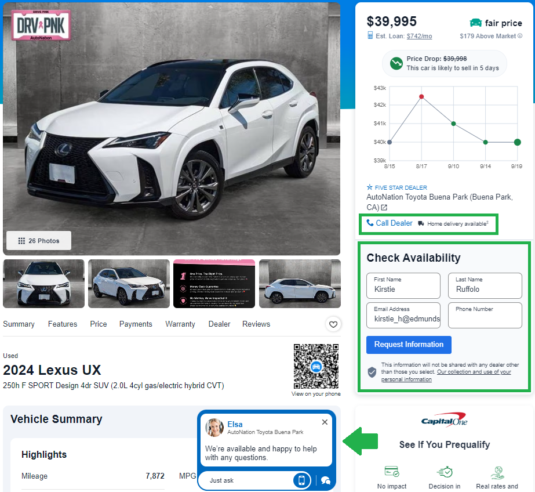Click the No impact credit card icon
535x492 pixels.
click(x=392, y=472)
